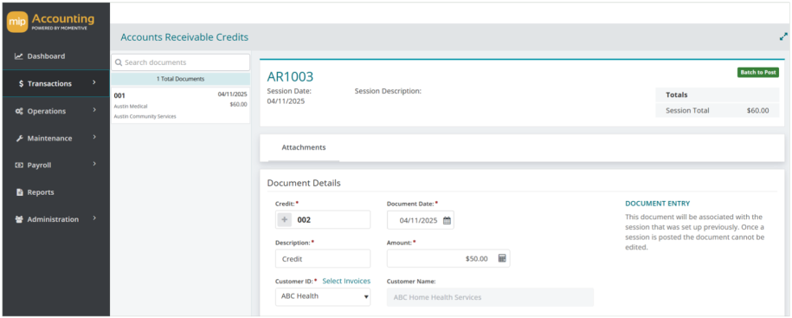Click the Reports document icon
This screenshot has height=318, width=792.
(20, 192)
